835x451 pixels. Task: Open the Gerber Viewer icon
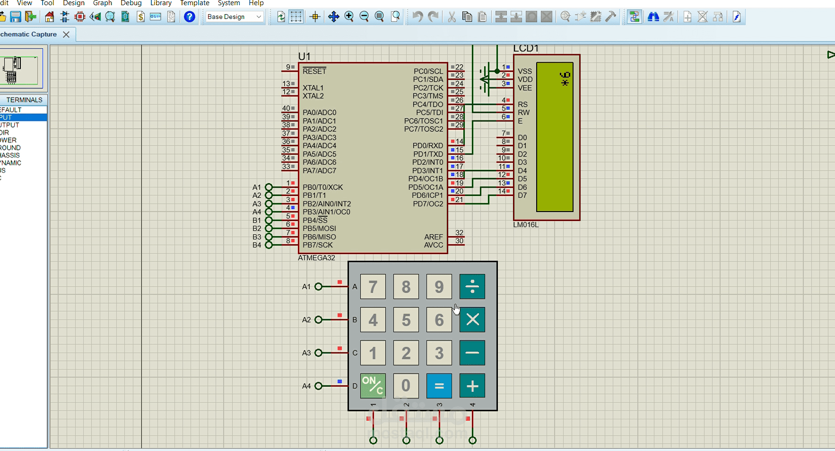pos(110,17)
